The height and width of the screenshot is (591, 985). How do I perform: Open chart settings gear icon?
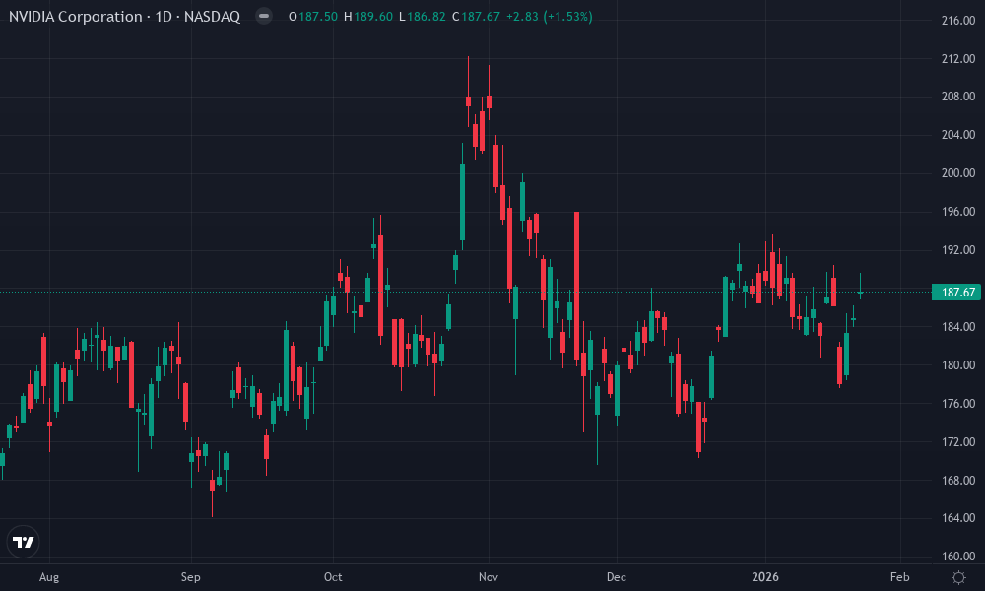point(958,577)
